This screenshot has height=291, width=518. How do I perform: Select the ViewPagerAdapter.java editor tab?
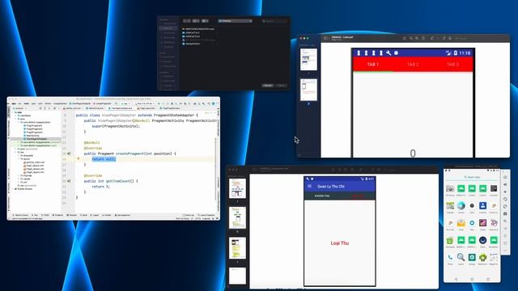pyautogui.click(x=121, y=108)
